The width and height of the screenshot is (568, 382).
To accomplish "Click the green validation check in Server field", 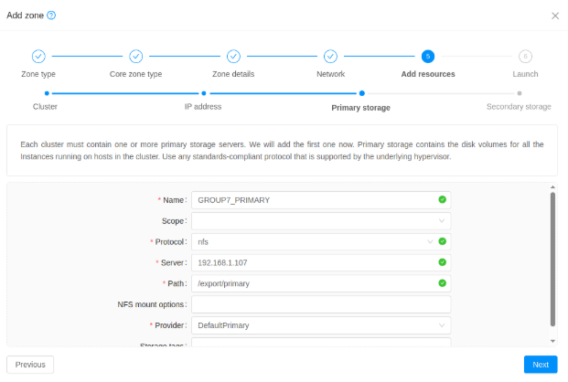I will (x=442, y=262).
